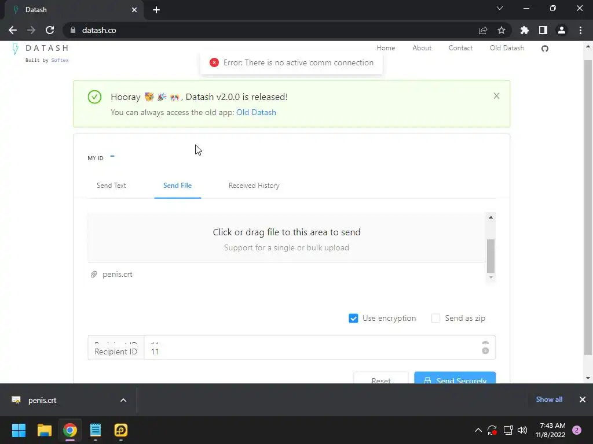Open the notification center badge
The width and height of the screenshot is (593, 444).
577,430
